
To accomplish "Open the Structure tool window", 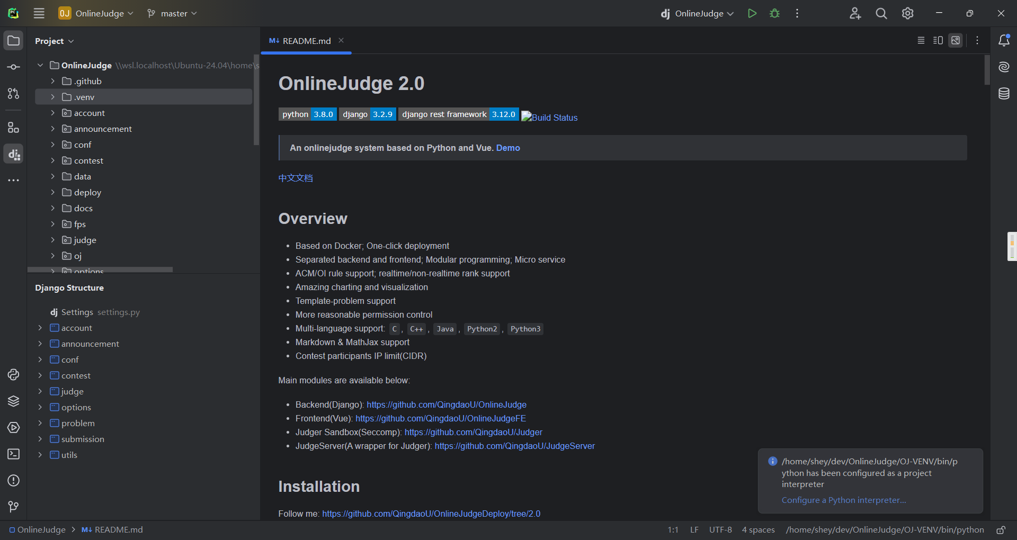I will click(14, 128).
